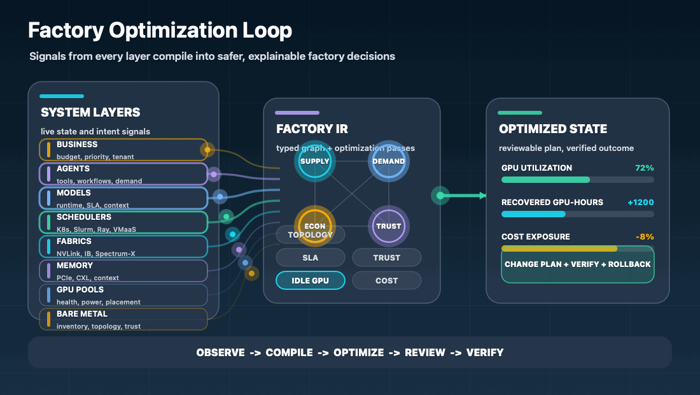Click the green output dot on Factory IR

pos(440,195)
